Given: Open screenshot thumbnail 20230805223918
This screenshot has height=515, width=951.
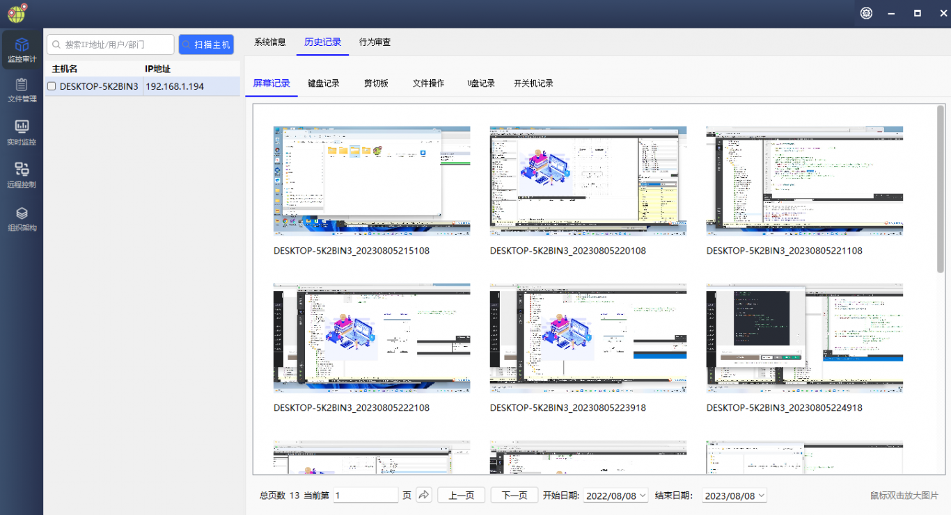Looking at the screenshot, I should coord(588,337).
